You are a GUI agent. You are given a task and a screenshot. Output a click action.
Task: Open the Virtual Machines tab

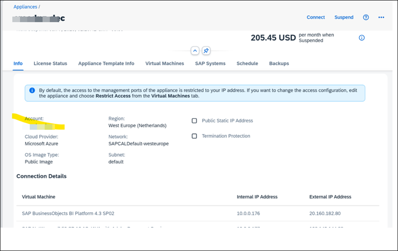pos(164,63)
